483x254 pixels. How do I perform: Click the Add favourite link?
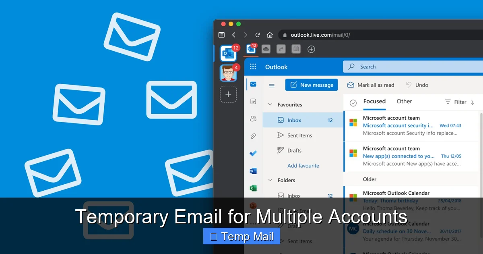click(x=303, y=166)
